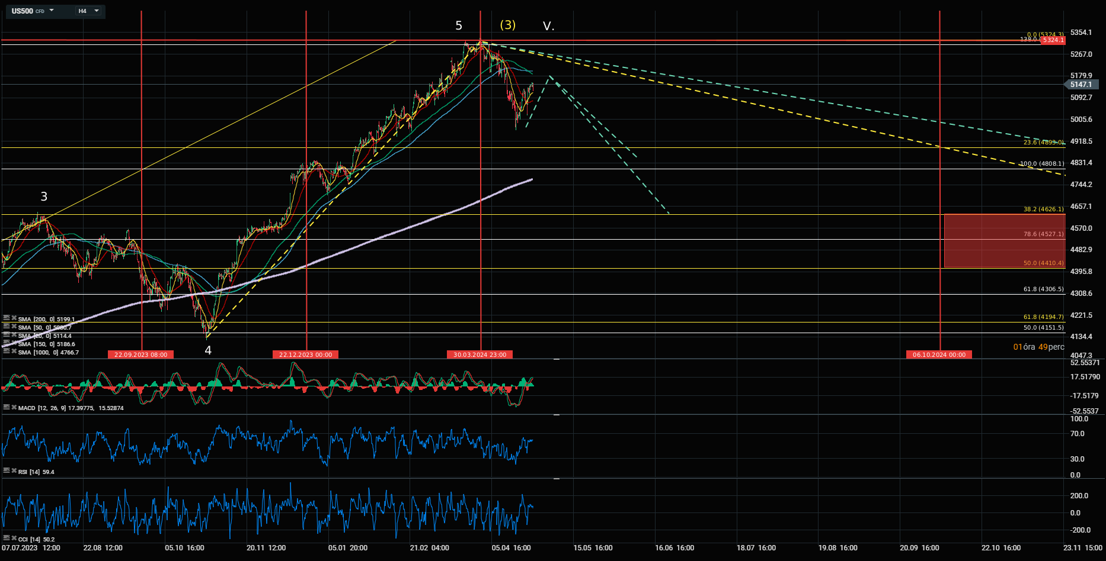Open settings icon for MACD indicator
The height and width of the screenshot is (561, 1106).
pos(7,407)
